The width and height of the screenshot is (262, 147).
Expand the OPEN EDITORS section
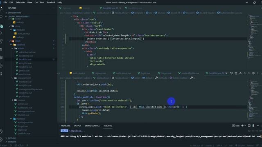tap(14, 13)
